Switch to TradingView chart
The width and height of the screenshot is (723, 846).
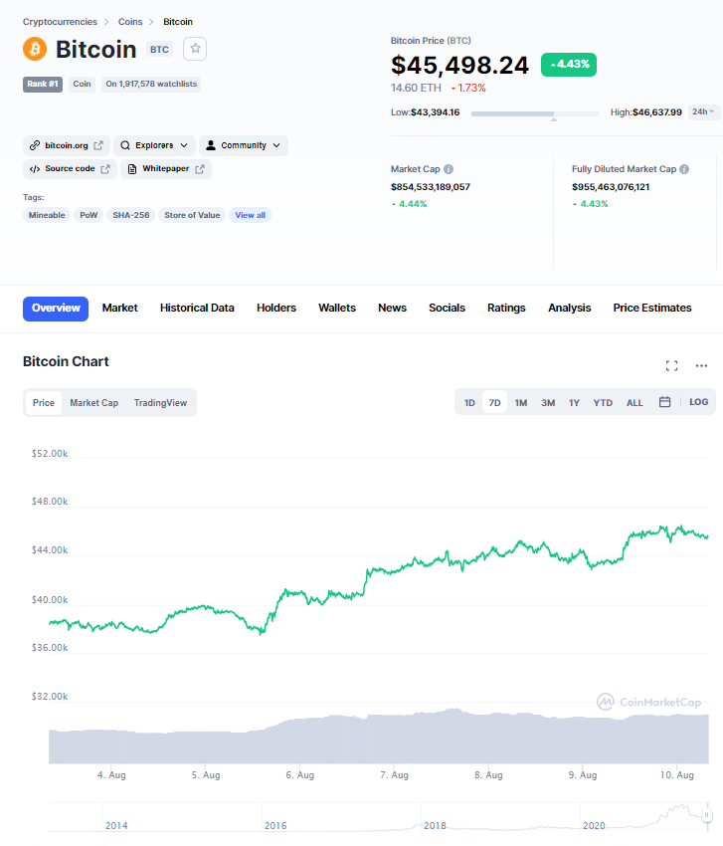160,402
